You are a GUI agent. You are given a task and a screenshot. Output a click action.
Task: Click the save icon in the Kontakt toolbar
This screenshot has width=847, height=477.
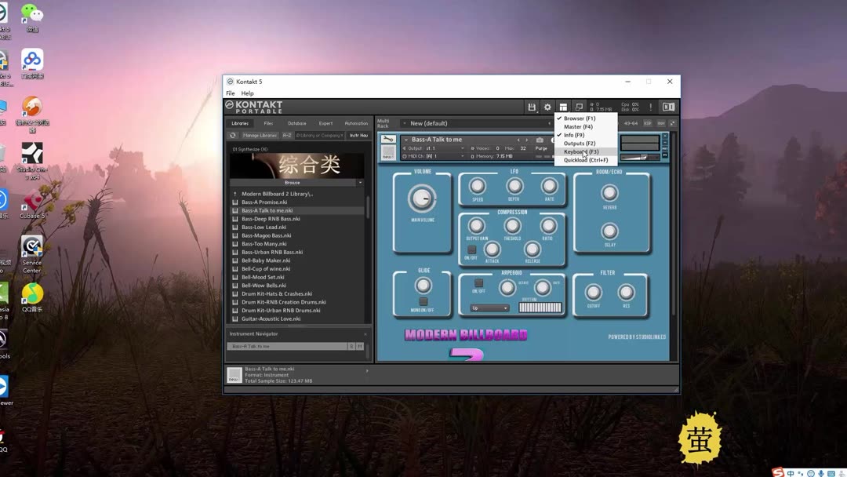coord(533,107)
